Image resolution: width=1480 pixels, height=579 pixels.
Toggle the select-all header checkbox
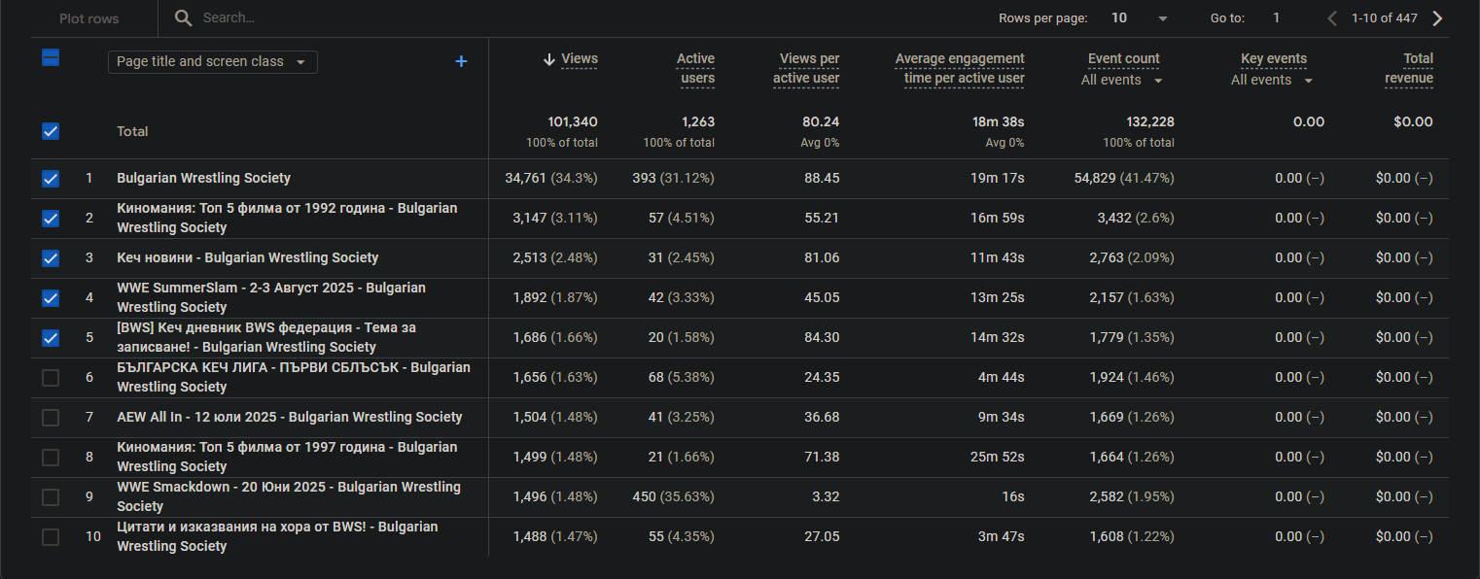[51, 58]
